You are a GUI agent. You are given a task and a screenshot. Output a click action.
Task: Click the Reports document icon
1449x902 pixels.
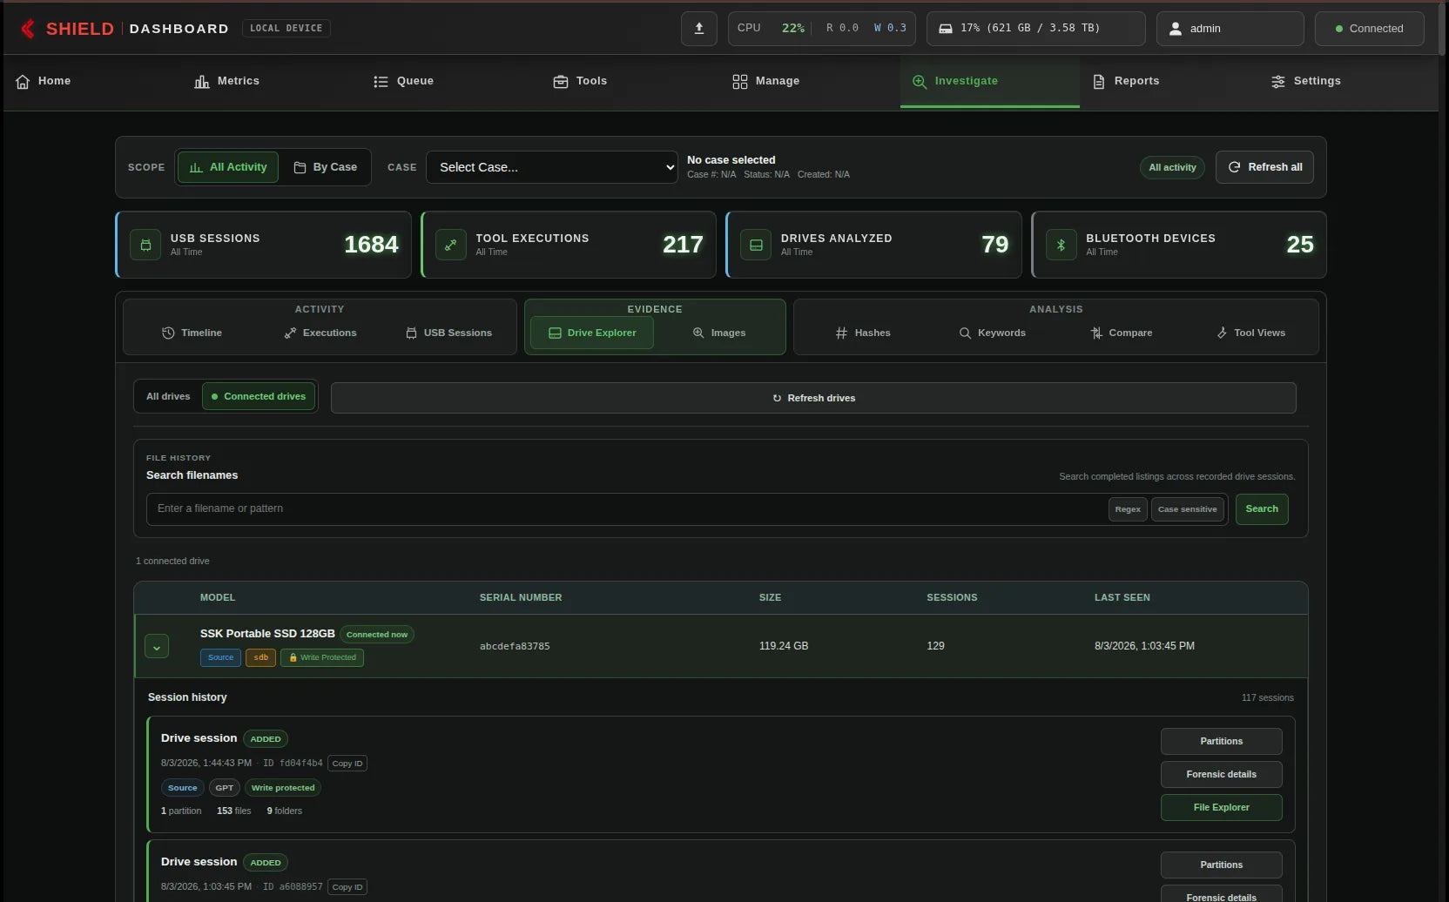[1099, 81]
